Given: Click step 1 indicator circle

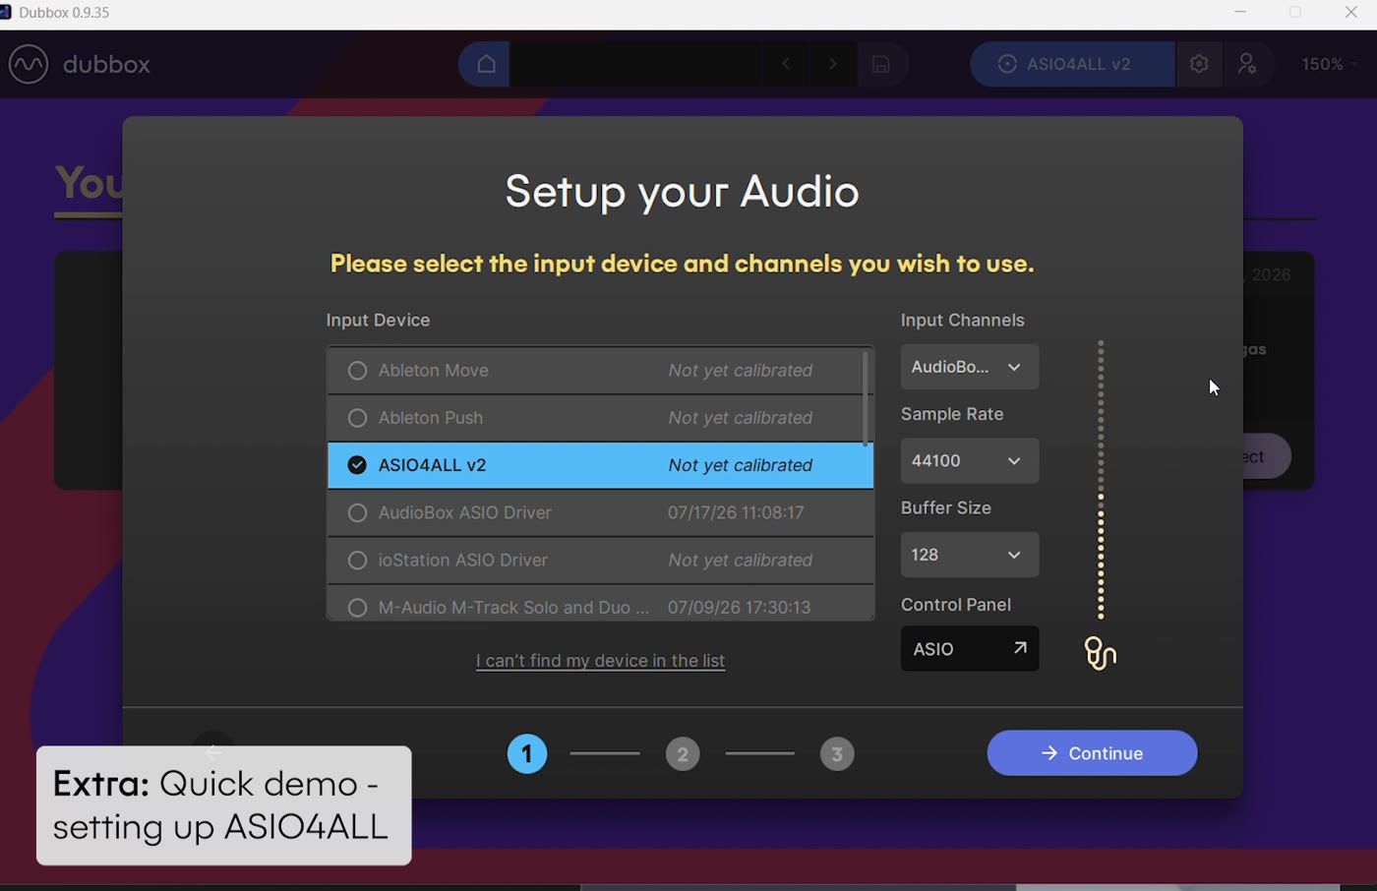Looking at the screenshot, I should 527,754.
